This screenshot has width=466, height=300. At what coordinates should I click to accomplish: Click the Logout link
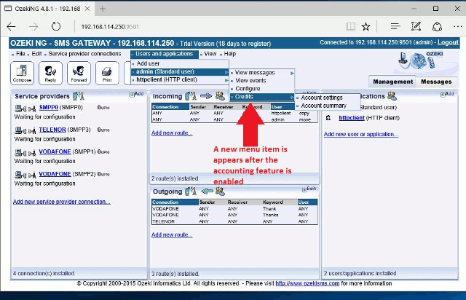[x=448, y=42]
